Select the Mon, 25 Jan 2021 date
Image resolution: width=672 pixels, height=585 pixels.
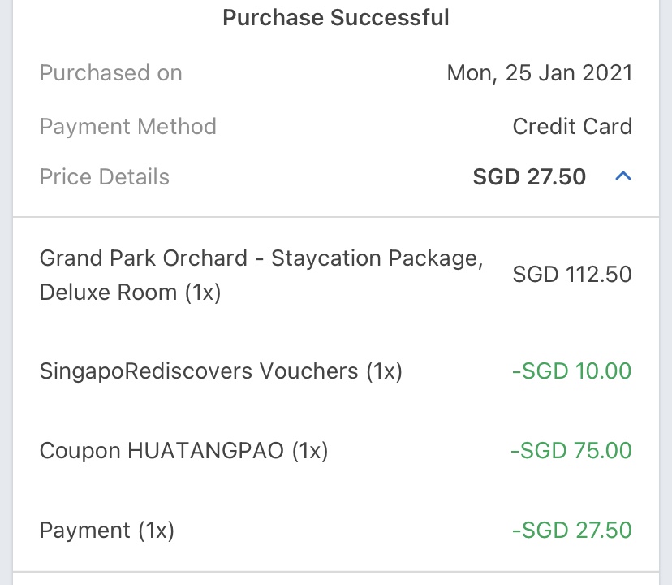pos(539,73)
